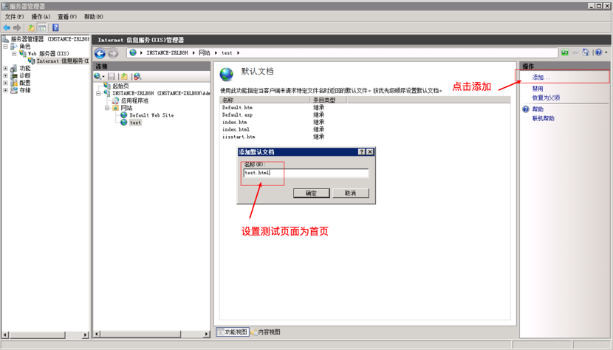Viewport: 613px width, 350px height.
Task: Click the globe icon in the address breadcrumb
Action: tap(133, 52)
